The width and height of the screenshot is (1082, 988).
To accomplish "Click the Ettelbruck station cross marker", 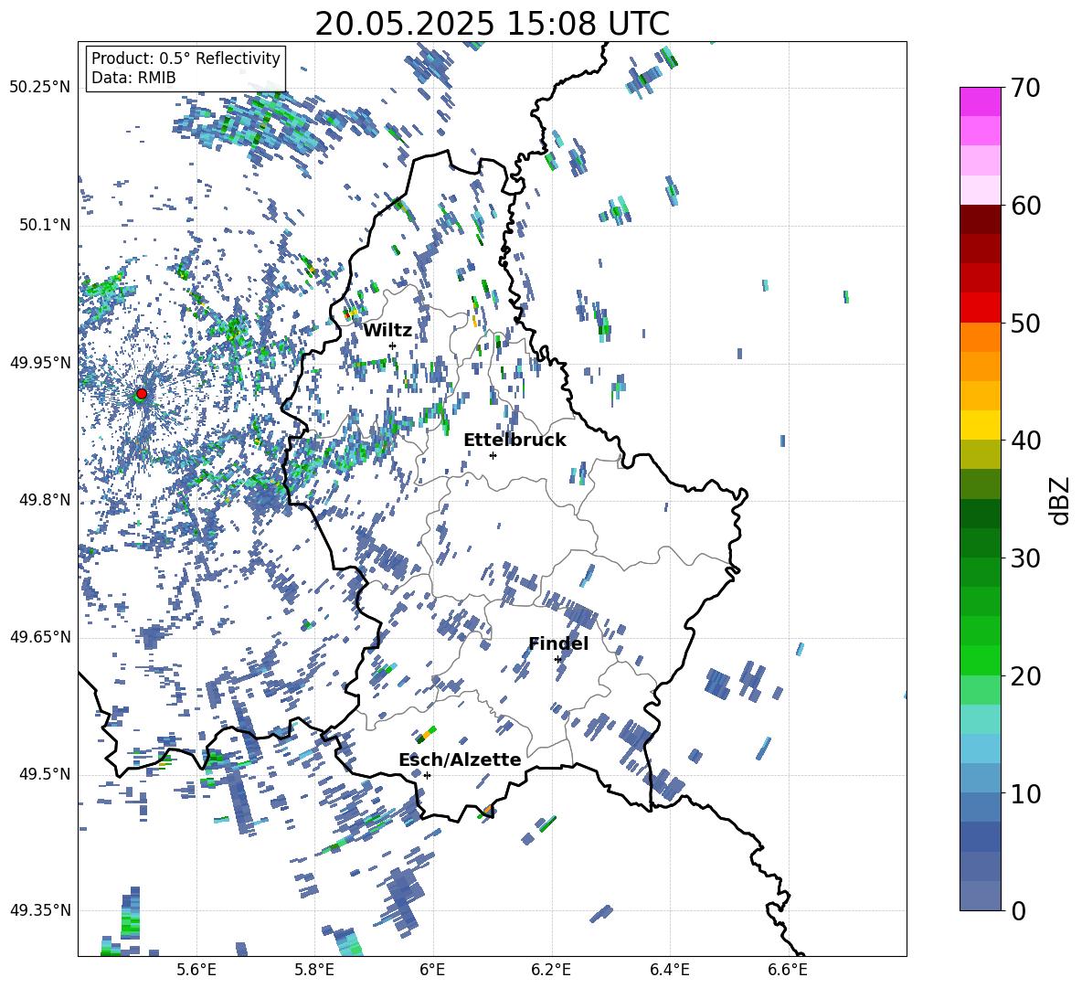I will [493, 455].
